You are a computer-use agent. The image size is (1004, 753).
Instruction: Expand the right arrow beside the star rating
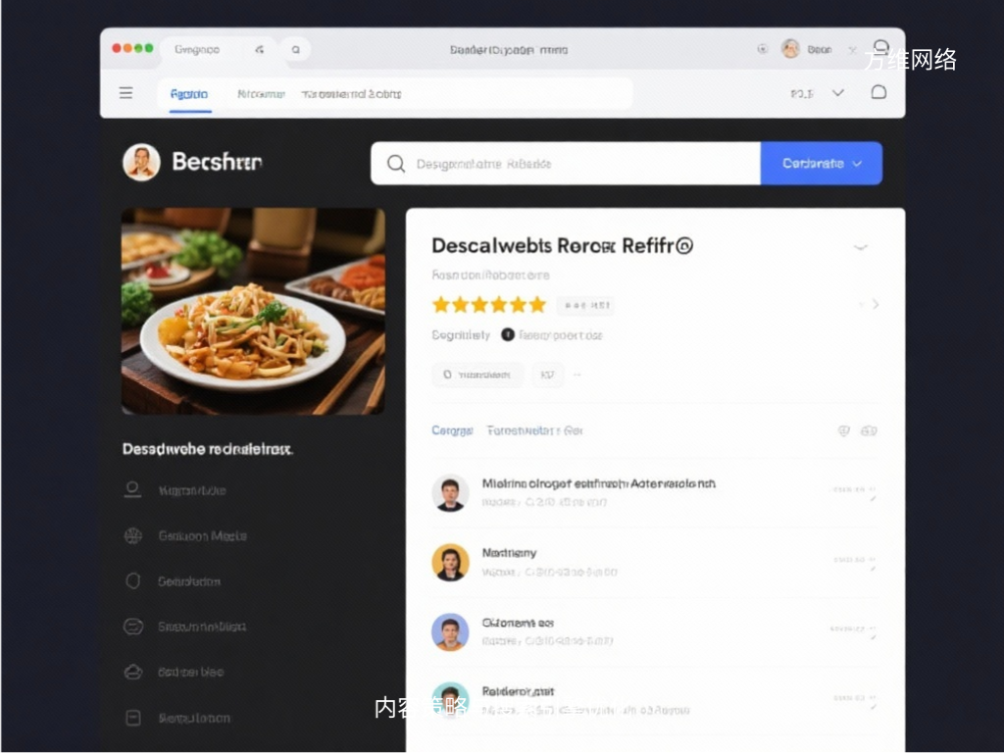point(875,305)
